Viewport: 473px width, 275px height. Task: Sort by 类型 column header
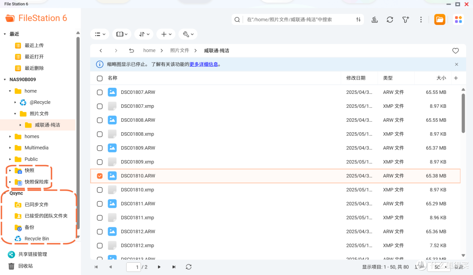pos(388,78)
